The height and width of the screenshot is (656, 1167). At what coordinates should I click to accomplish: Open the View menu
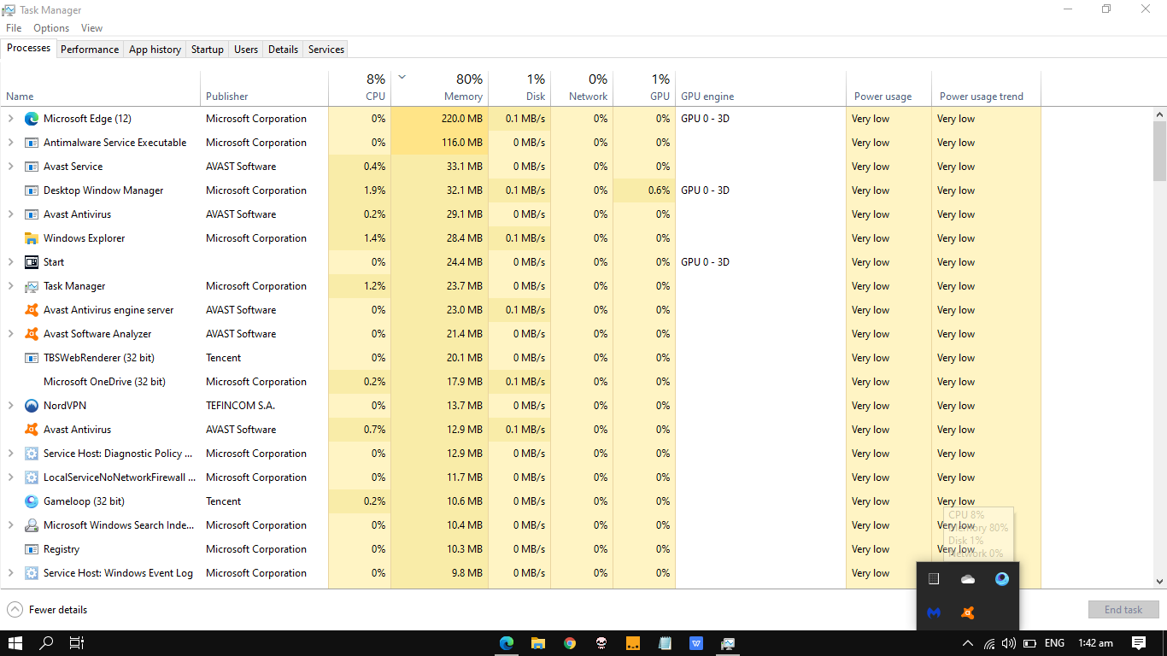(91, 28)
